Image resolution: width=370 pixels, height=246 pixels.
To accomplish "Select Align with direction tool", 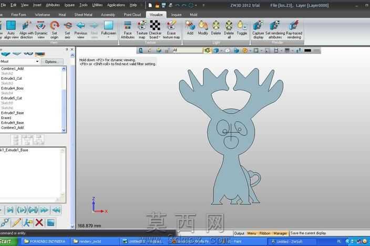I will click(x=26, y=30).
